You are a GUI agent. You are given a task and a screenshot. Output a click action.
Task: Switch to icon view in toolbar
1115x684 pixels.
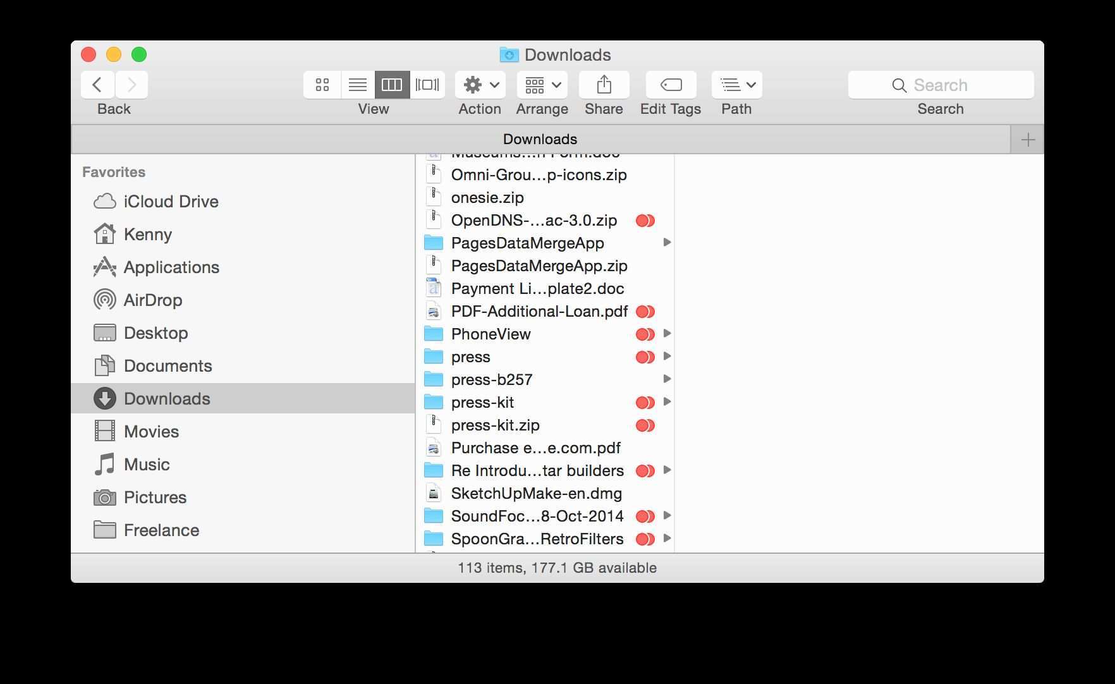point(322,85)
